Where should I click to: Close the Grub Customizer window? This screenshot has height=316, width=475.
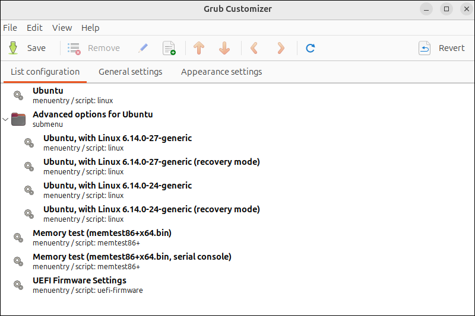(x=467, y=9)
